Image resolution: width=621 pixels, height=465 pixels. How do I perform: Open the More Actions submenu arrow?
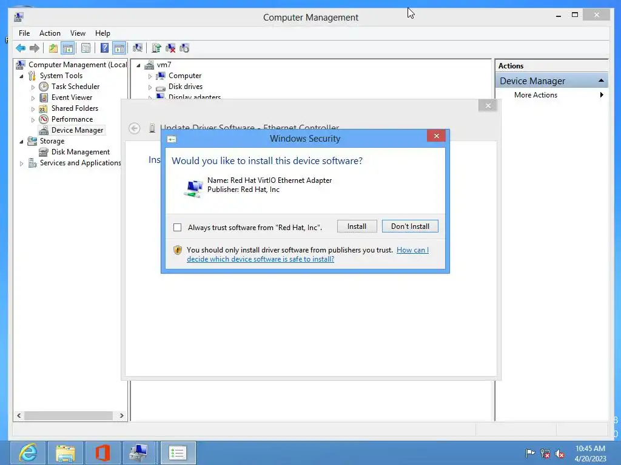602,95
